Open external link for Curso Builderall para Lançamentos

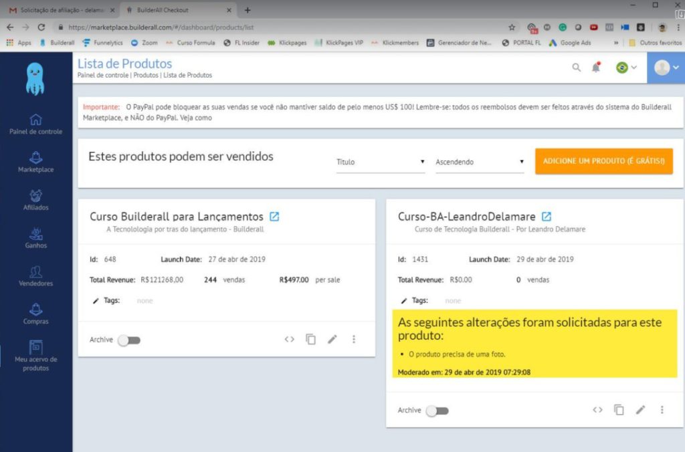(x=274, y=217)
